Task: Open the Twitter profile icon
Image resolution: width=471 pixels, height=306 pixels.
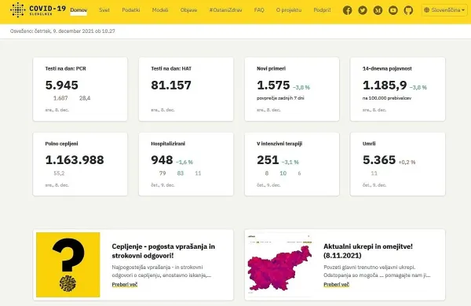Action: 363,10
